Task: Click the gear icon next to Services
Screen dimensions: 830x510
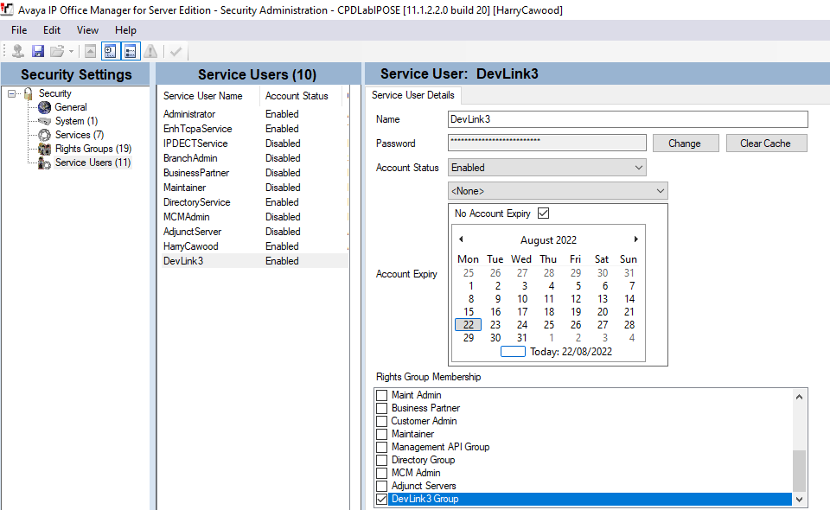Action: [x=45, y=135]
